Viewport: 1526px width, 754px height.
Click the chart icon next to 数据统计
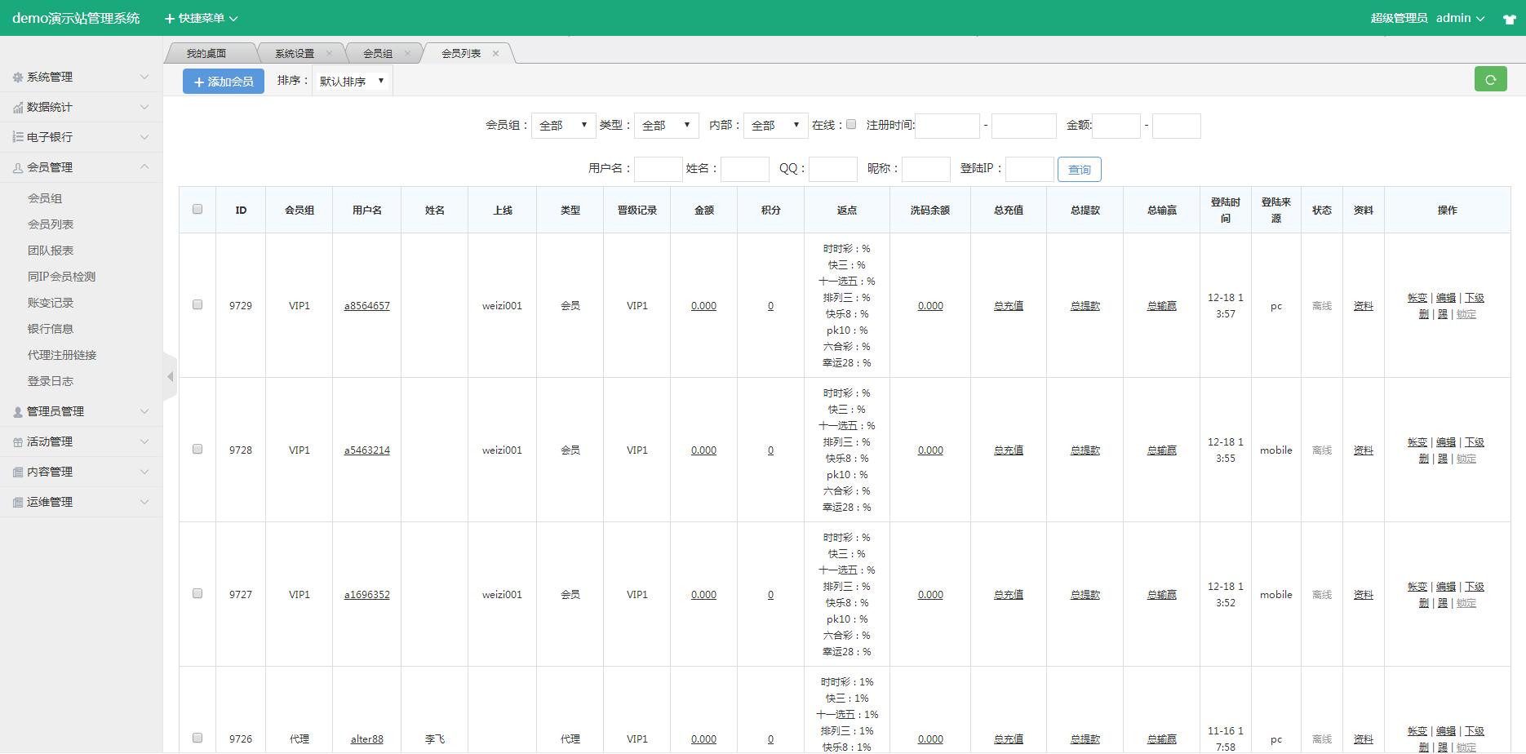tap(18, 107)
